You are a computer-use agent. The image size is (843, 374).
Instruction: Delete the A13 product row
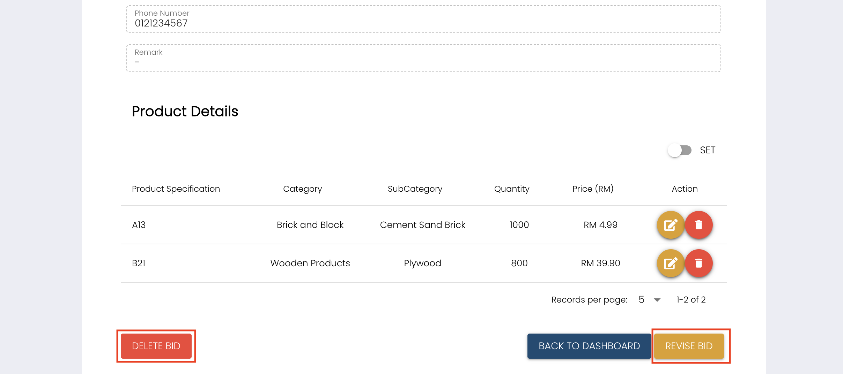coord(698,225)
